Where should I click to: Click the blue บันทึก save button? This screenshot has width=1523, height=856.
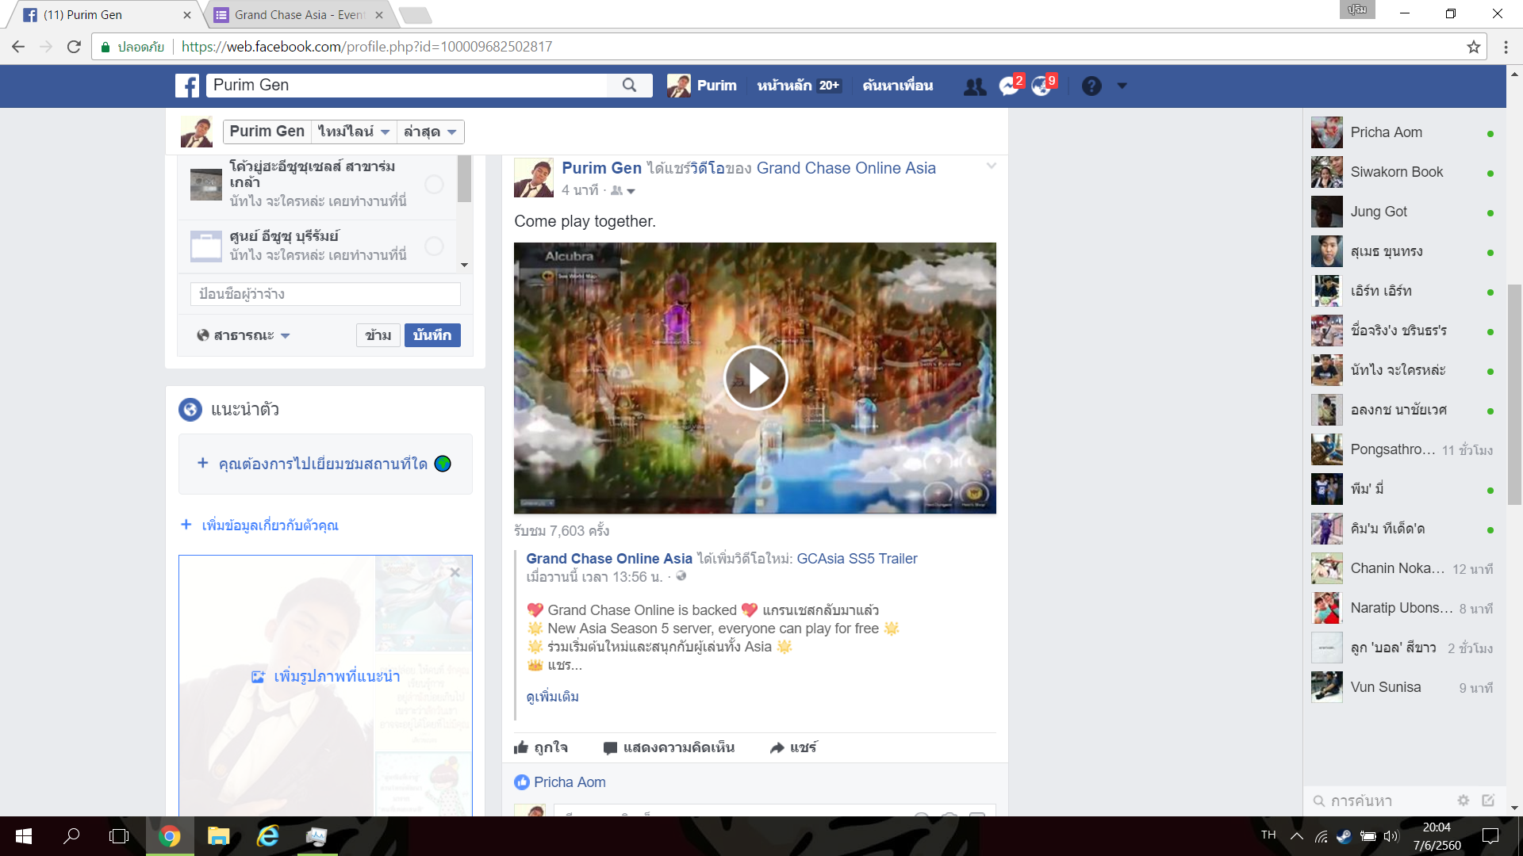click(432, 335)
